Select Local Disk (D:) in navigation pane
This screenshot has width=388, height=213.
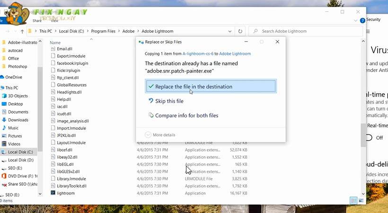pyautogui.click(x=20, y=160)
